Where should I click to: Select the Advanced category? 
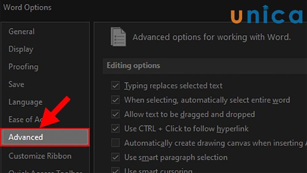point(26,137)
